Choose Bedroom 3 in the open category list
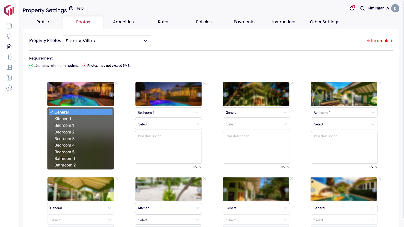The width and height of the screenshot is (404, 227). tap(81, 139)
